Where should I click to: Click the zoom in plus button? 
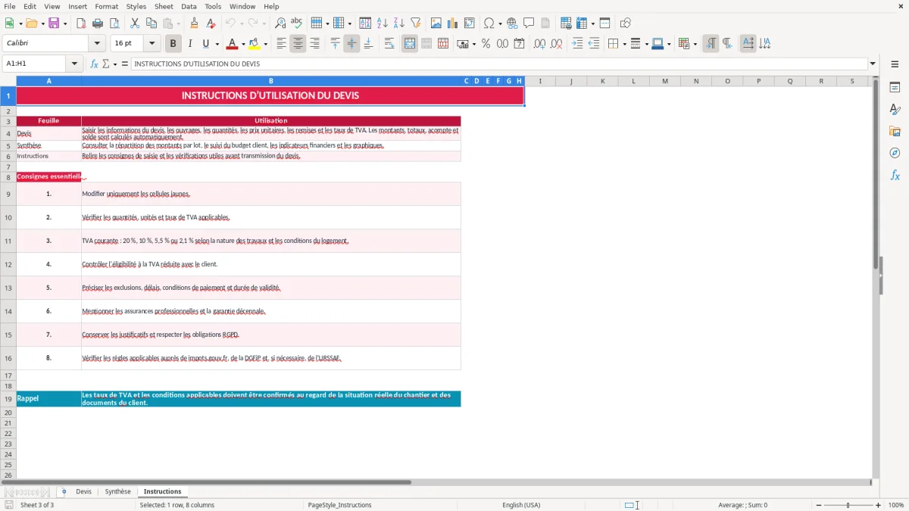[879, 505]
